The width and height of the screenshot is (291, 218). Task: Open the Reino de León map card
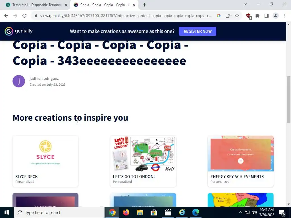[x=241, y=200]
